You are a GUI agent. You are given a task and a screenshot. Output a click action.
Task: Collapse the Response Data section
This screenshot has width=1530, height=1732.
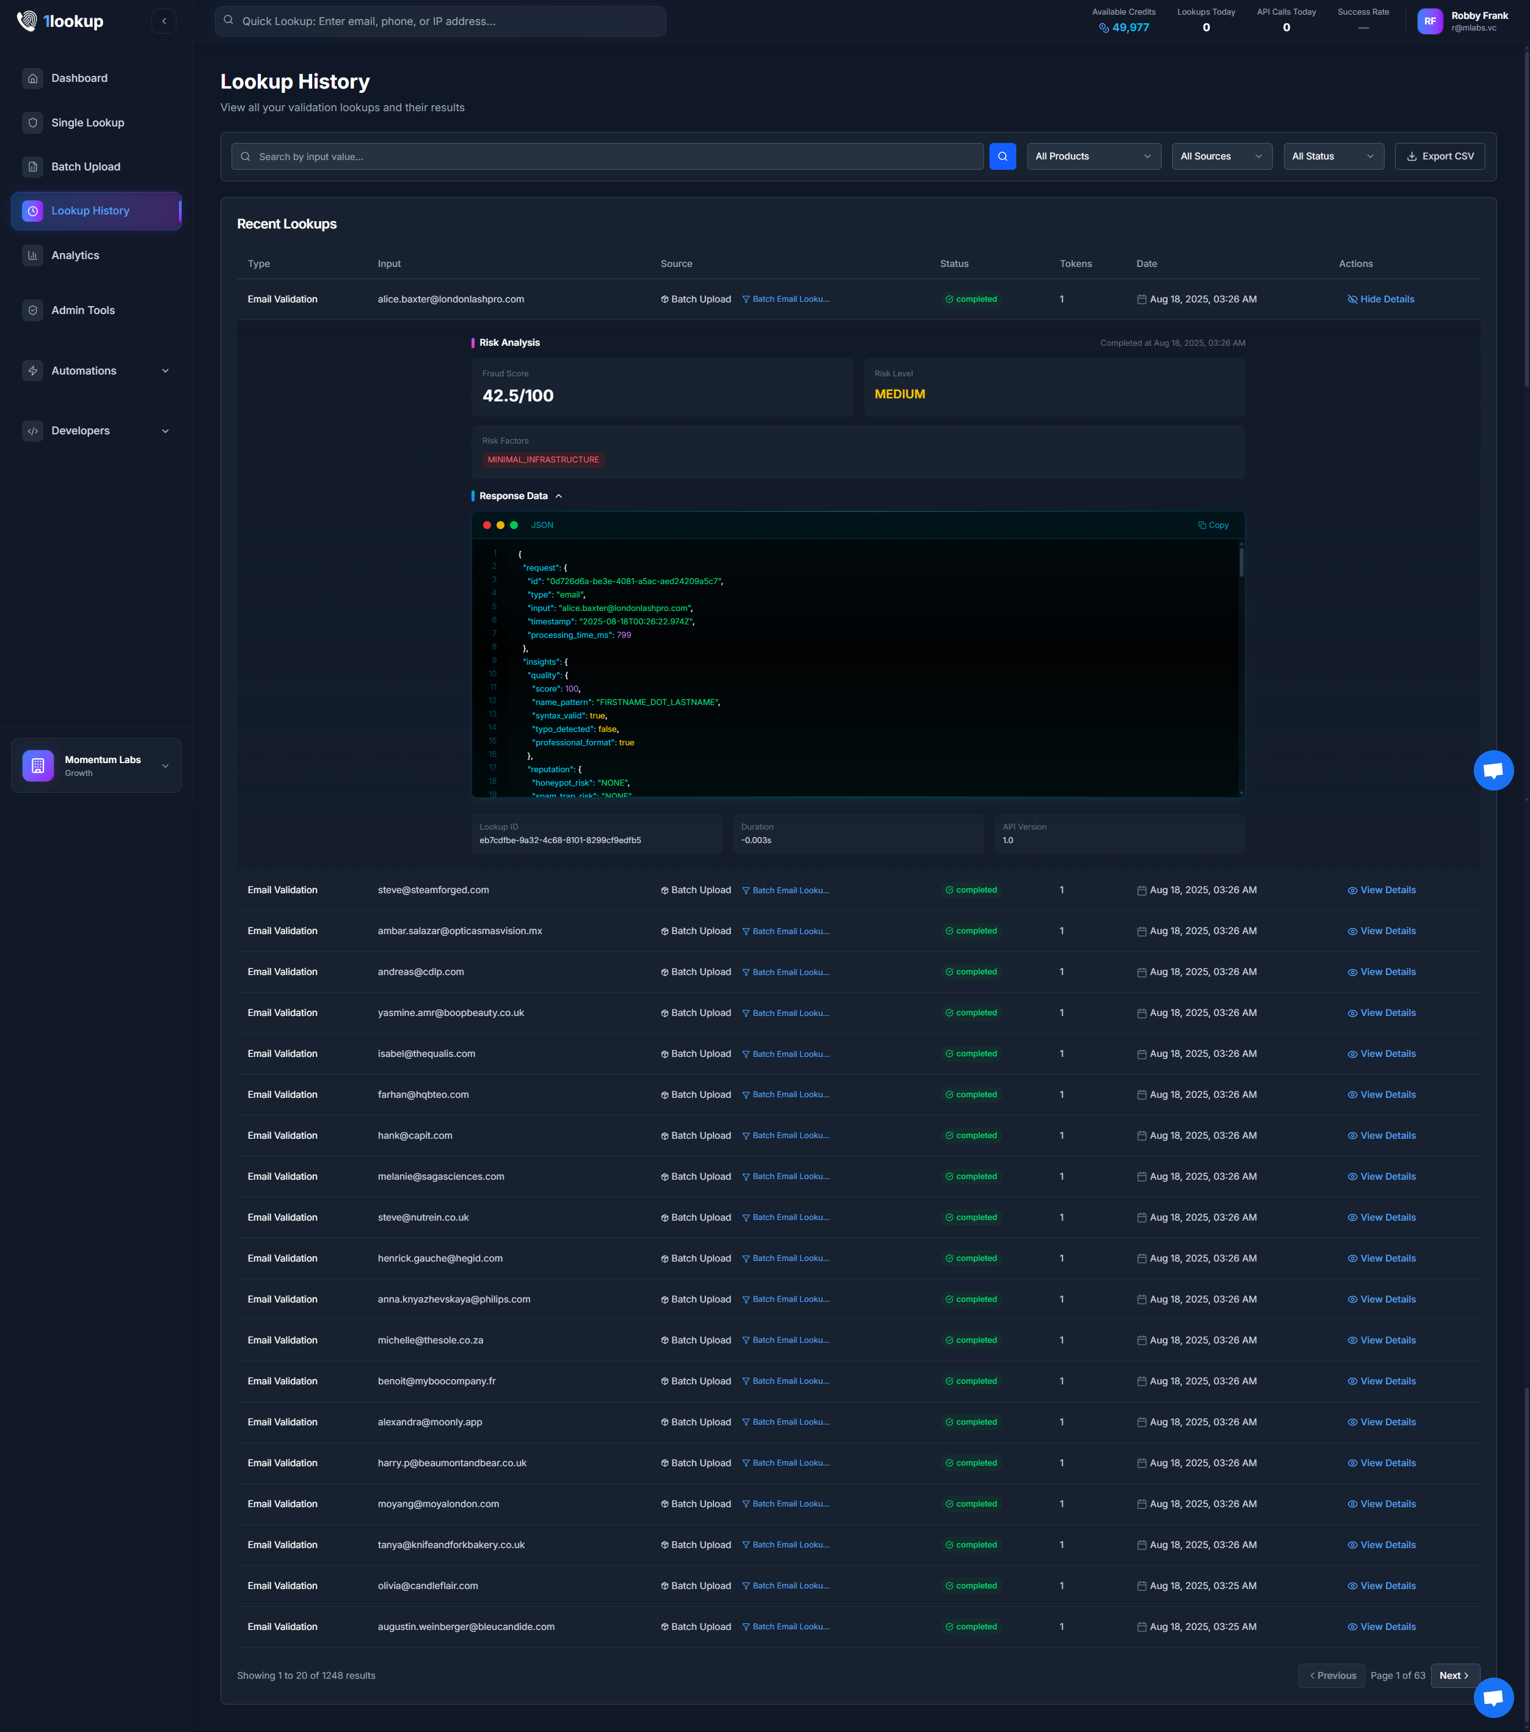pos(558,497)
